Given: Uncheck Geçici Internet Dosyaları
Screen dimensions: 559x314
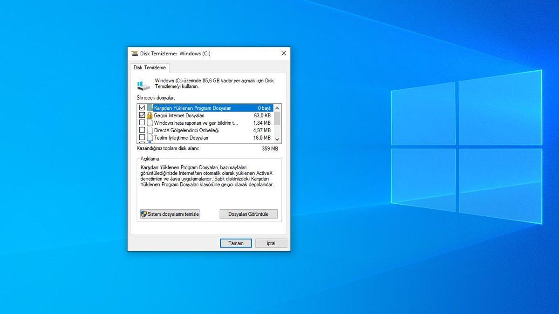Looking at the screenshot, I should tap(142, 115).
